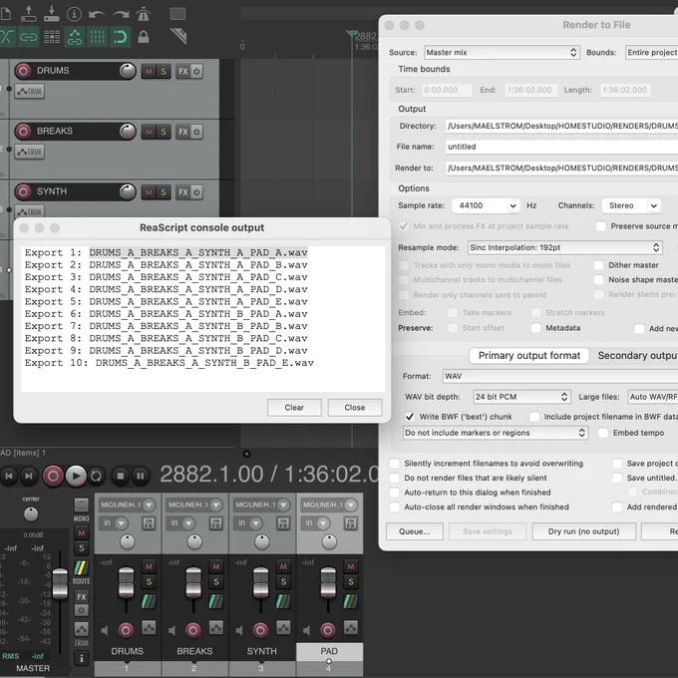Click Dry run (no output) button
This screenshot has width=678, height=678.
click(x=583, y=531)
